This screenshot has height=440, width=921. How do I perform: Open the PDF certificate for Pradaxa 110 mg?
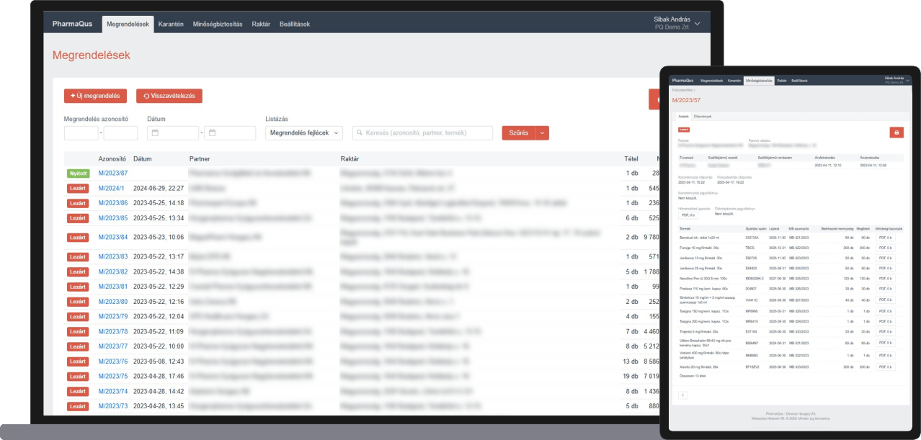coord(886,288)
